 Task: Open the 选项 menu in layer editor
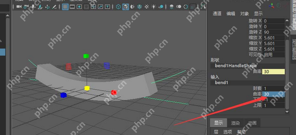tap(228, 132)
